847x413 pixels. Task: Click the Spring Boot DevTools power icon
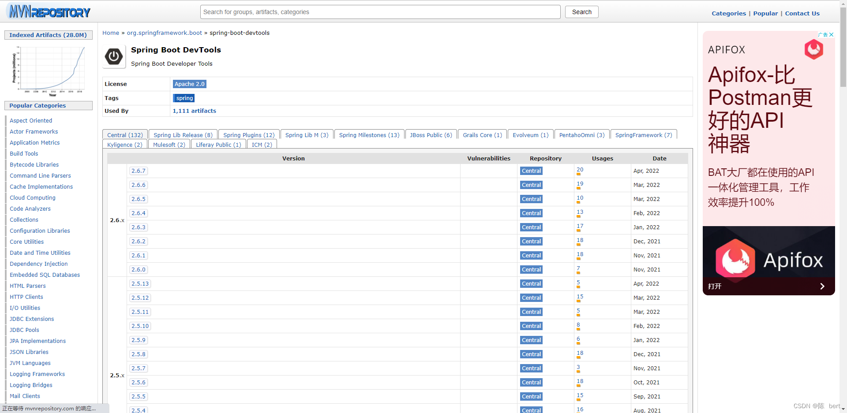(114, 56)
